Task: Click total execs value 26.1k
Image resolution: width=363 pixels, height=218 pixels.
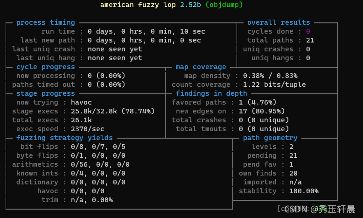Action: [x=81, y=120]
